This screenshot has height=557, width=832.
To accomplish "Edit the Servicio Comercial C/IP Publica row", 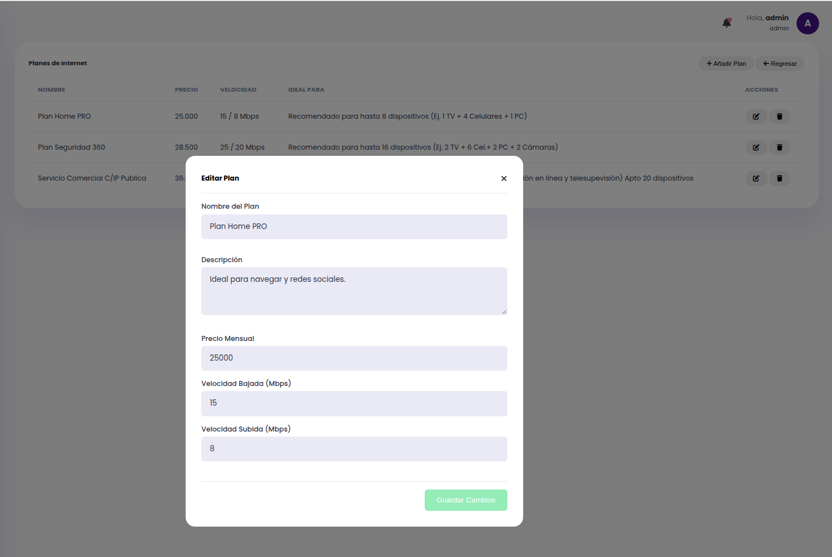I will pos(756,178).
